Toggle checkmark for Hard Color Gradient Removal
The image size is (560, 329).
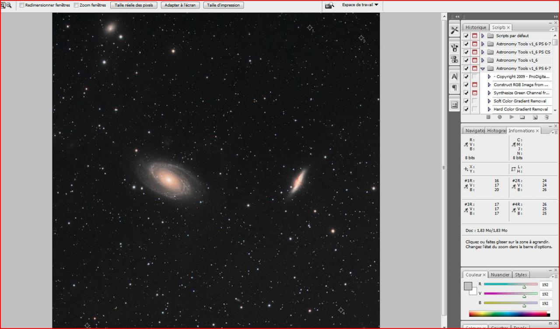tap(466, 109)
